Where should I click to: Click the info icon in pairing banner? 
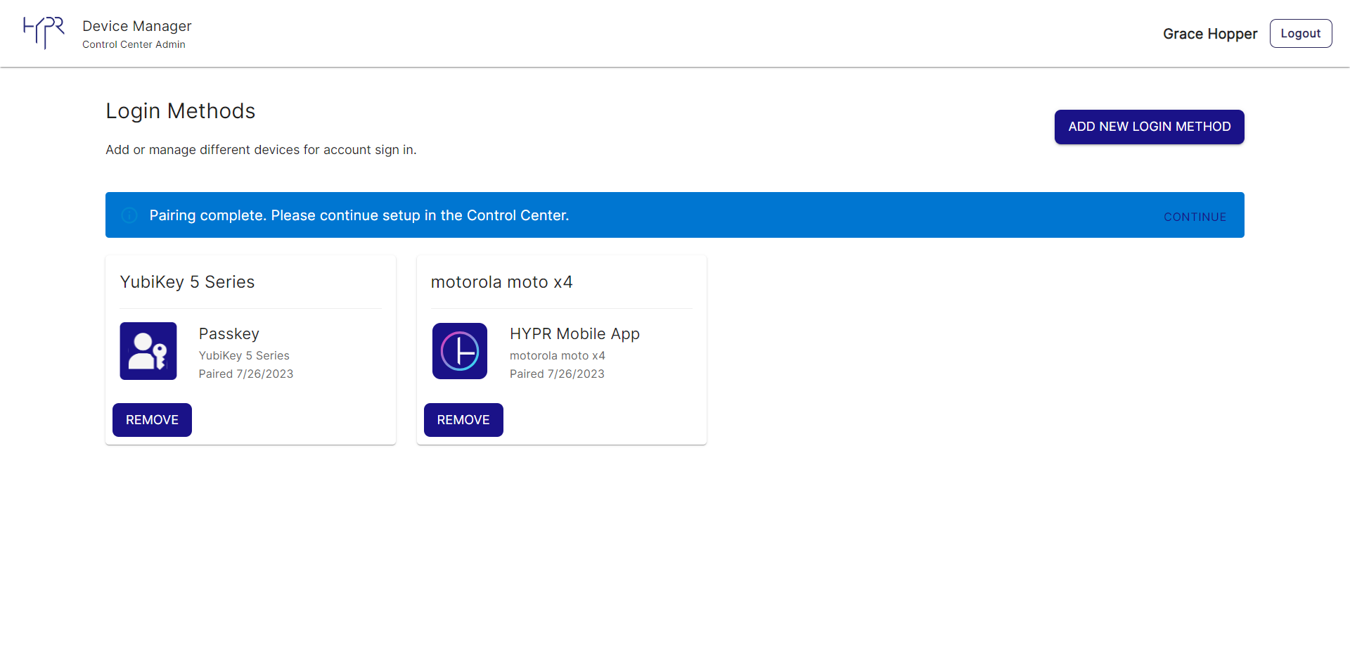(x=129, y=215)
